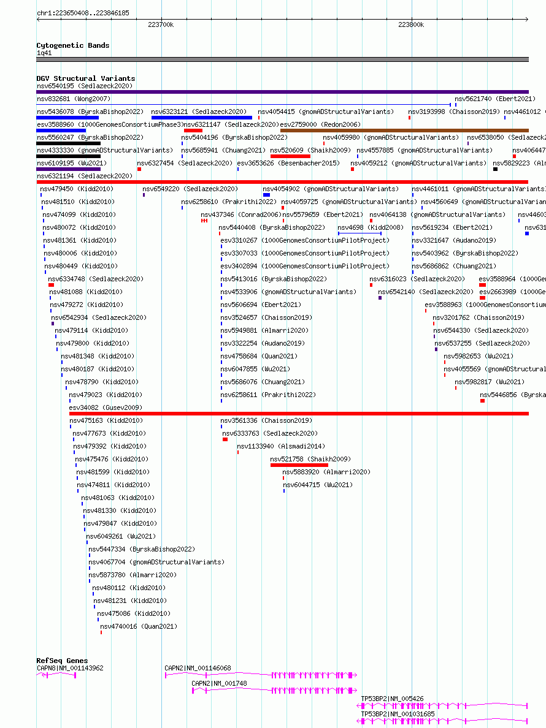The height and width of the screenshot is (728, 546).
Task: Click the nsv6049261 (Wu2021) label
Action: point(121,537)
